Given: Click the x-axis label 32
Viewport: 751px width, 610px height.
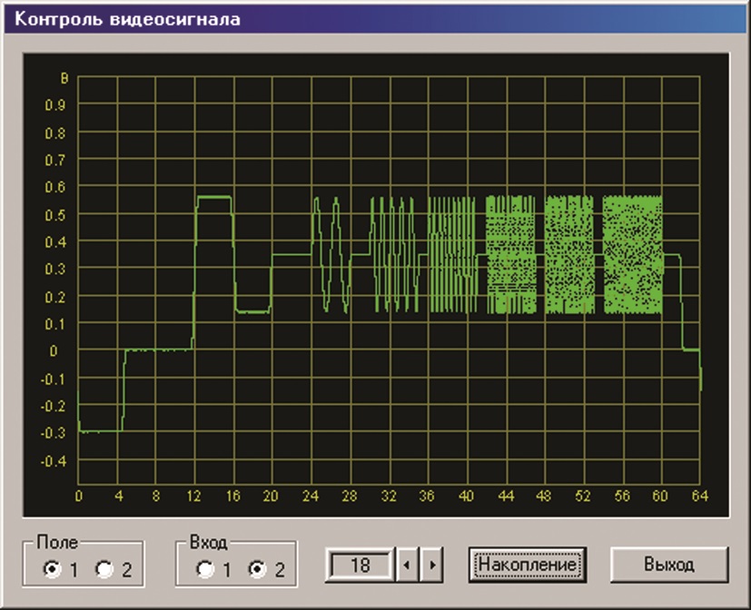Looking at the screenshot, I should (x=389, y=496).
